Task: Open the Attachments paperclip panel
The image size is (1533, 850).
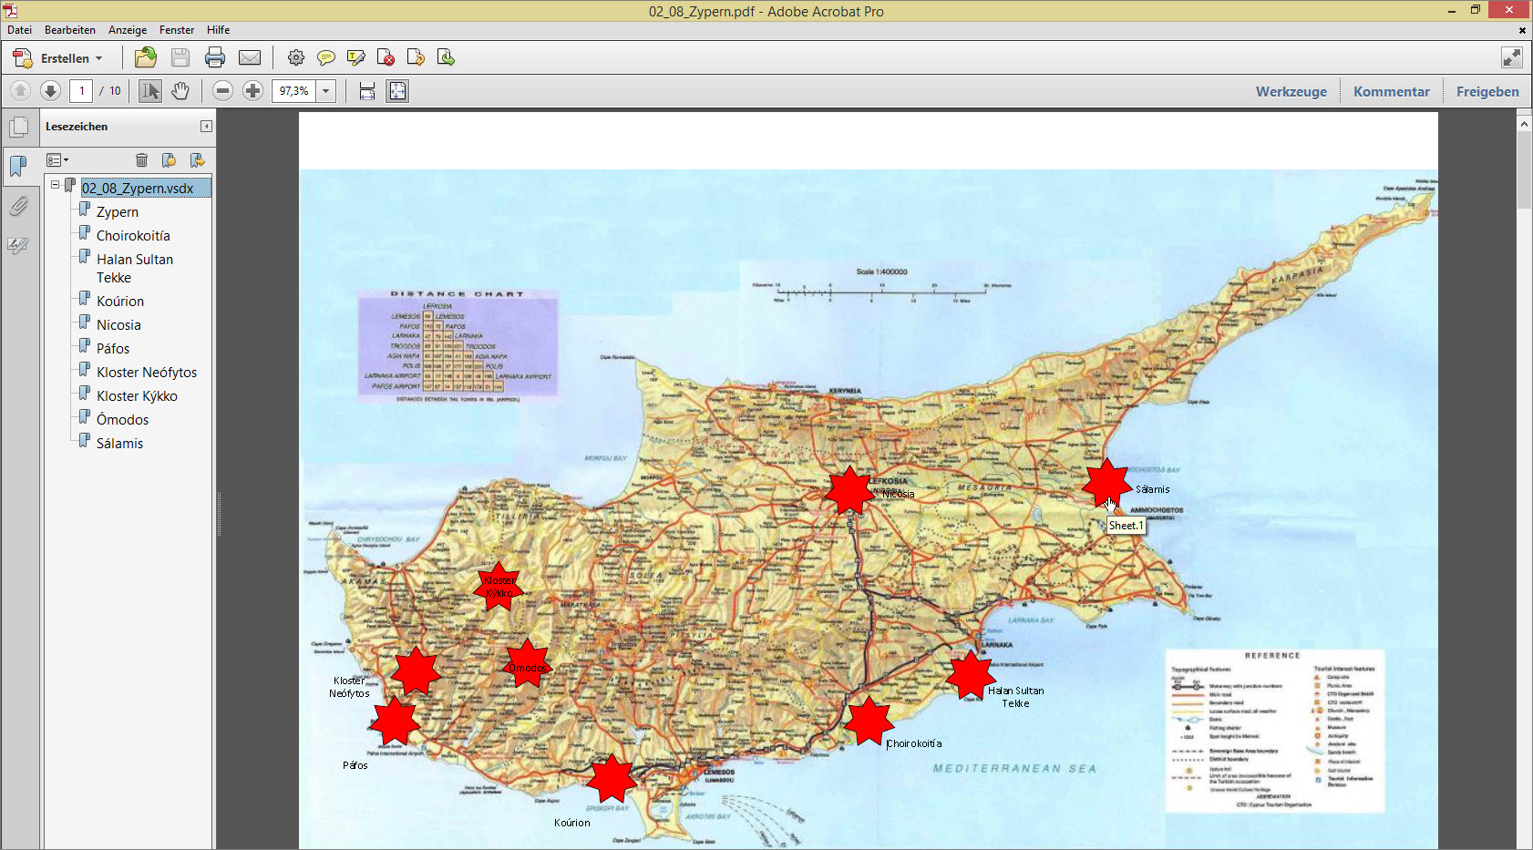Action: tap(18, 207)
